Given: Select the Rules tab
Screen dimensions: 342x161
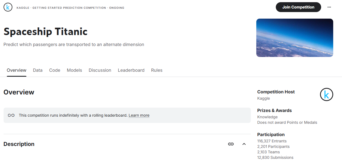Looking at the screenshot, I should coord(157,70).
